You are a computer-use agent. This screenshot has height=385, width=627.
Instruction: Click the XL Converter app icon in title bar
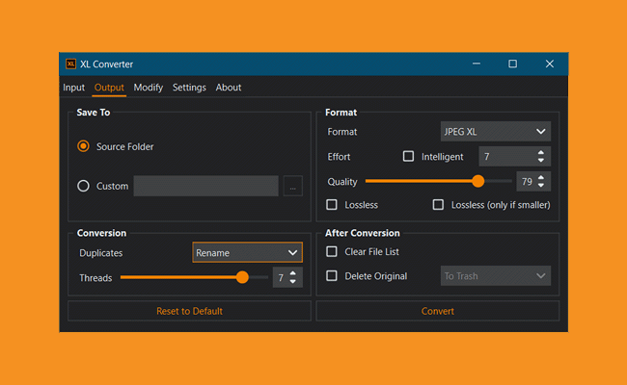click(70, 64)
